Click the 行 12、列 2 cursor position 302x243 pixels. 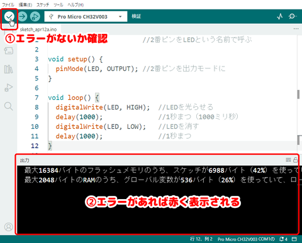click(x=201, y=239)
